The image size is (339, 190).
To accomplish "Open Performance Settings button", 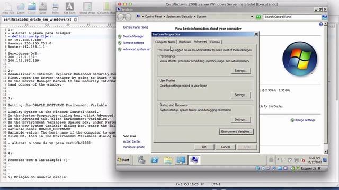I will tap(240, 71).
